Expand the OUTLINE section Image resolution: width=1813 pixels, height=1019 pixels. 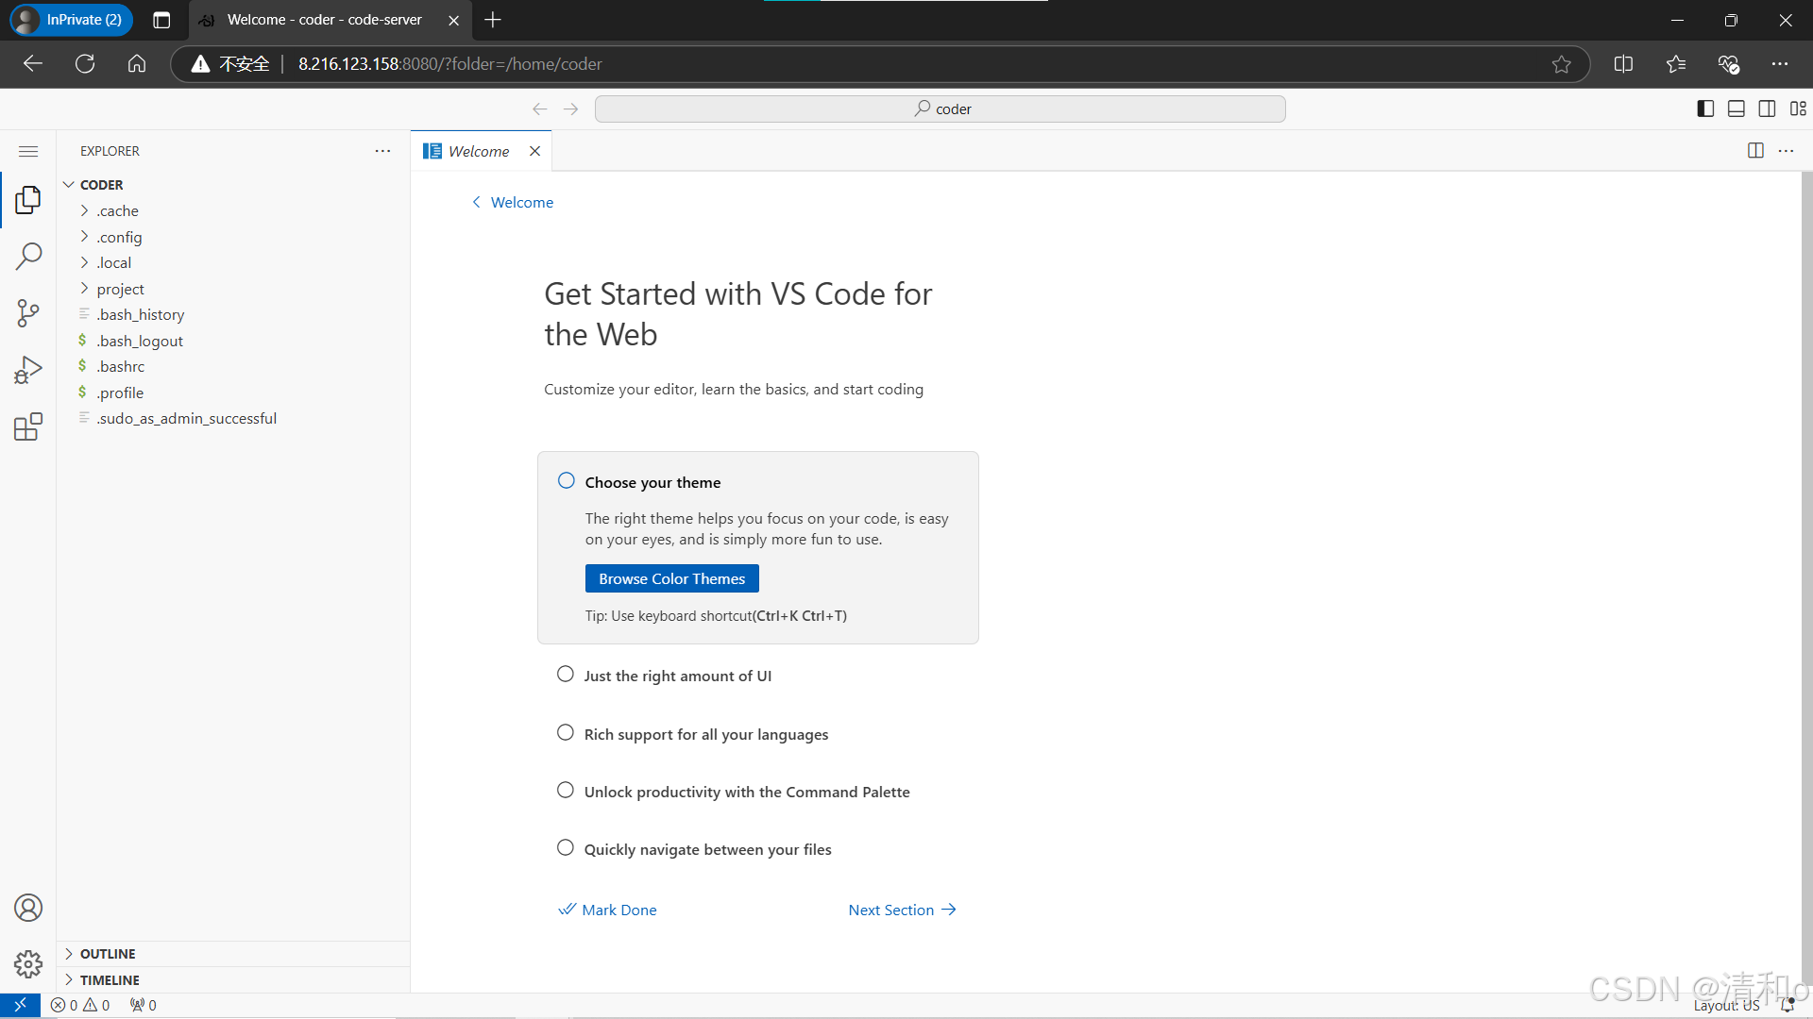point(233,954)
